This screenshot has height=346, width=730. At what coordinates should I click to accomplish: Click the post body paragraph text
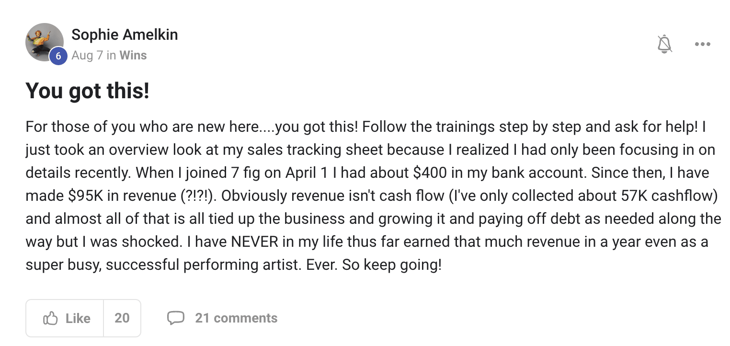click(373, 196)
